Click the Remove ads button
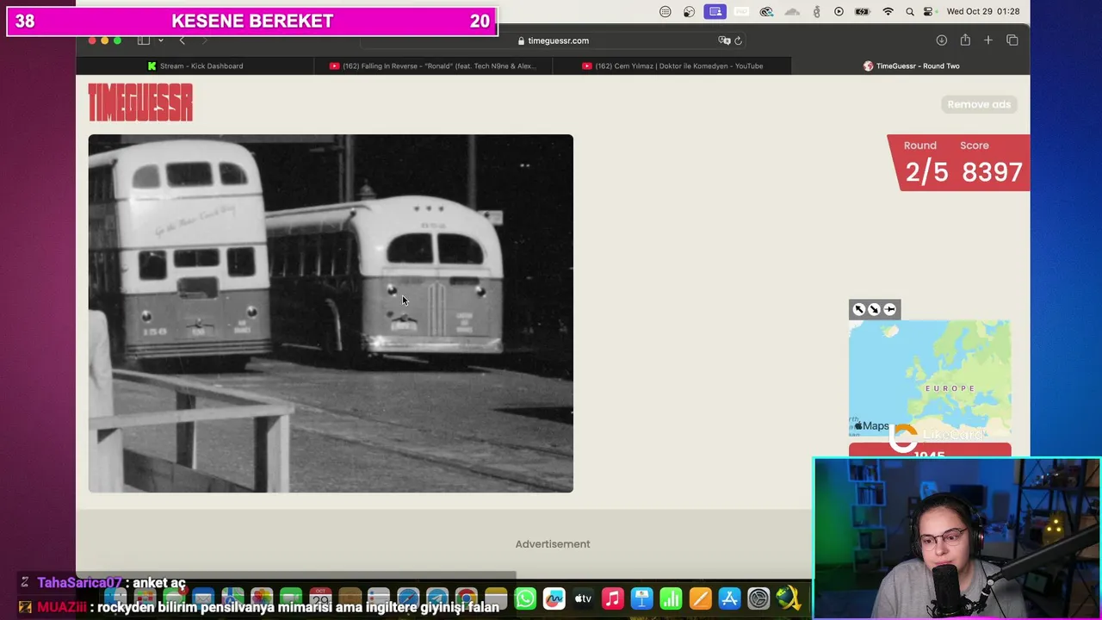 tap(979, 104)
